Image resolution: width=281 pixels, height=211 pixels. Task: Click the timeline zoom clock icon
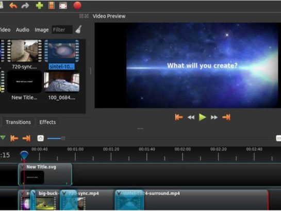[x=41, y=138]
